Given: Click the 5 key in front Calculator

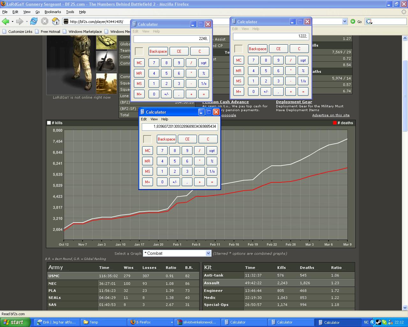Looking at the screenshot, I should [175, 161].
